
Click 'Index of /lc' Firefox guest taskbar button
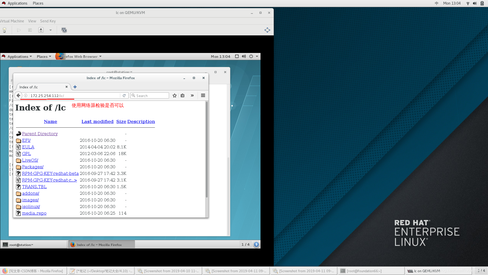point(102,244)
